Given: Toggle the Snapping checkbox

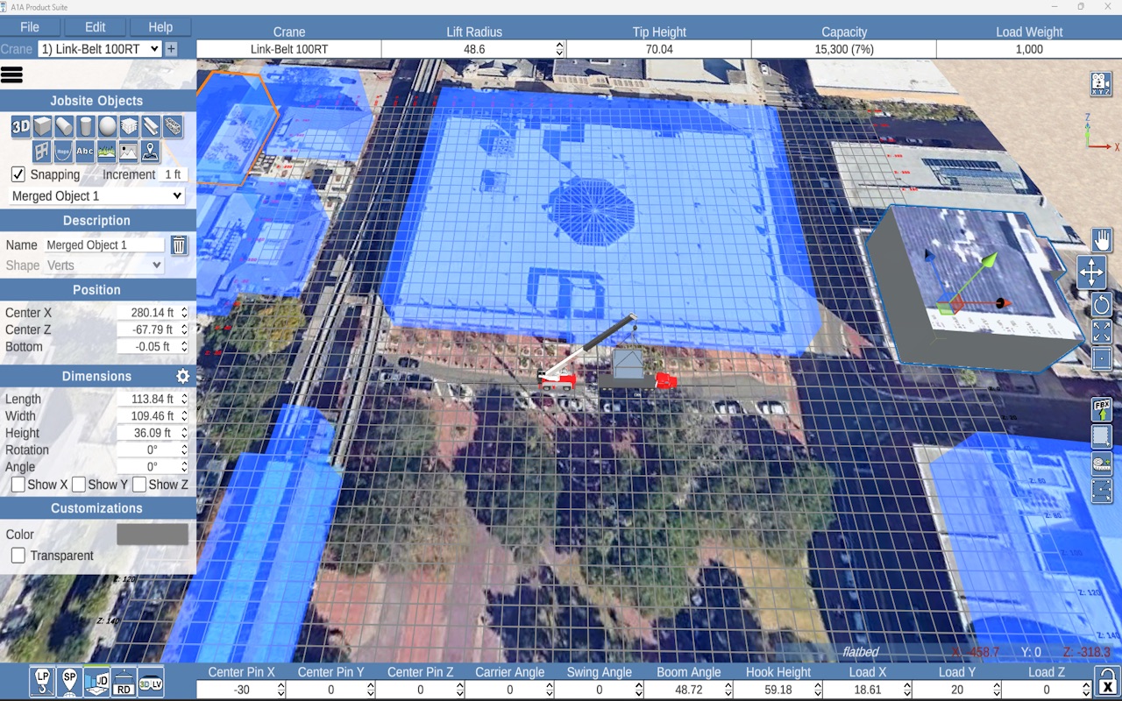Looking at the screenshot, I should click(18, 174).
